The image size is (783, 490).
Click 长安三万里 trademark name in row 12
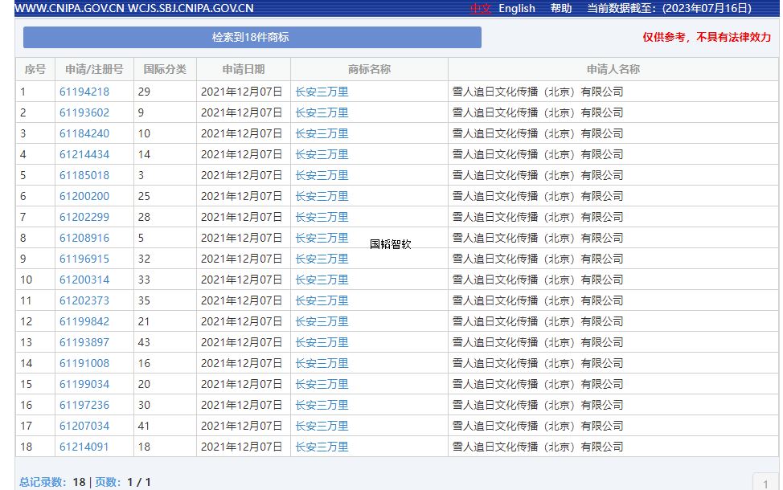(x=322, y=322)
